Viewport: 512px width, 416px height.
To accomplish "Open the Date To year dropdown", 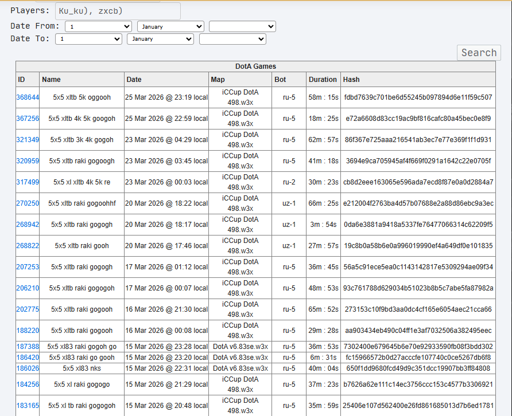I will tap(232, 39).
